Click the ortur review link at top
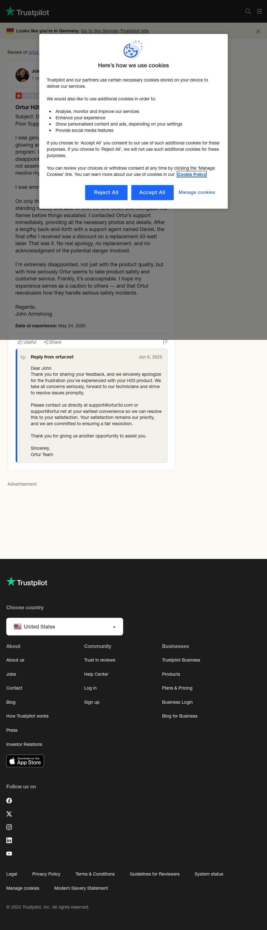This screenshot has width=267, height=930. pyautogui.click(x=34, y=52)
